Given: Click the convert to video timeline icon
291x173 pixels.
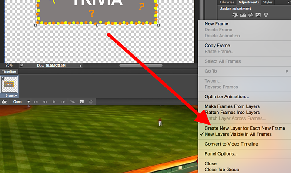Looking at the screenshot, I should point(4,102).
